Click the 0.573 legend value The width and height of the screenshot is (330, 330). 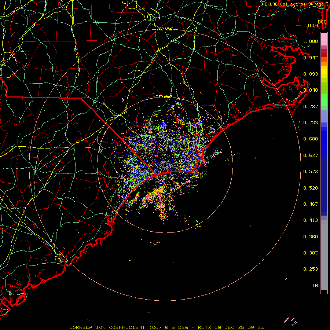click(x=311, y=172)
